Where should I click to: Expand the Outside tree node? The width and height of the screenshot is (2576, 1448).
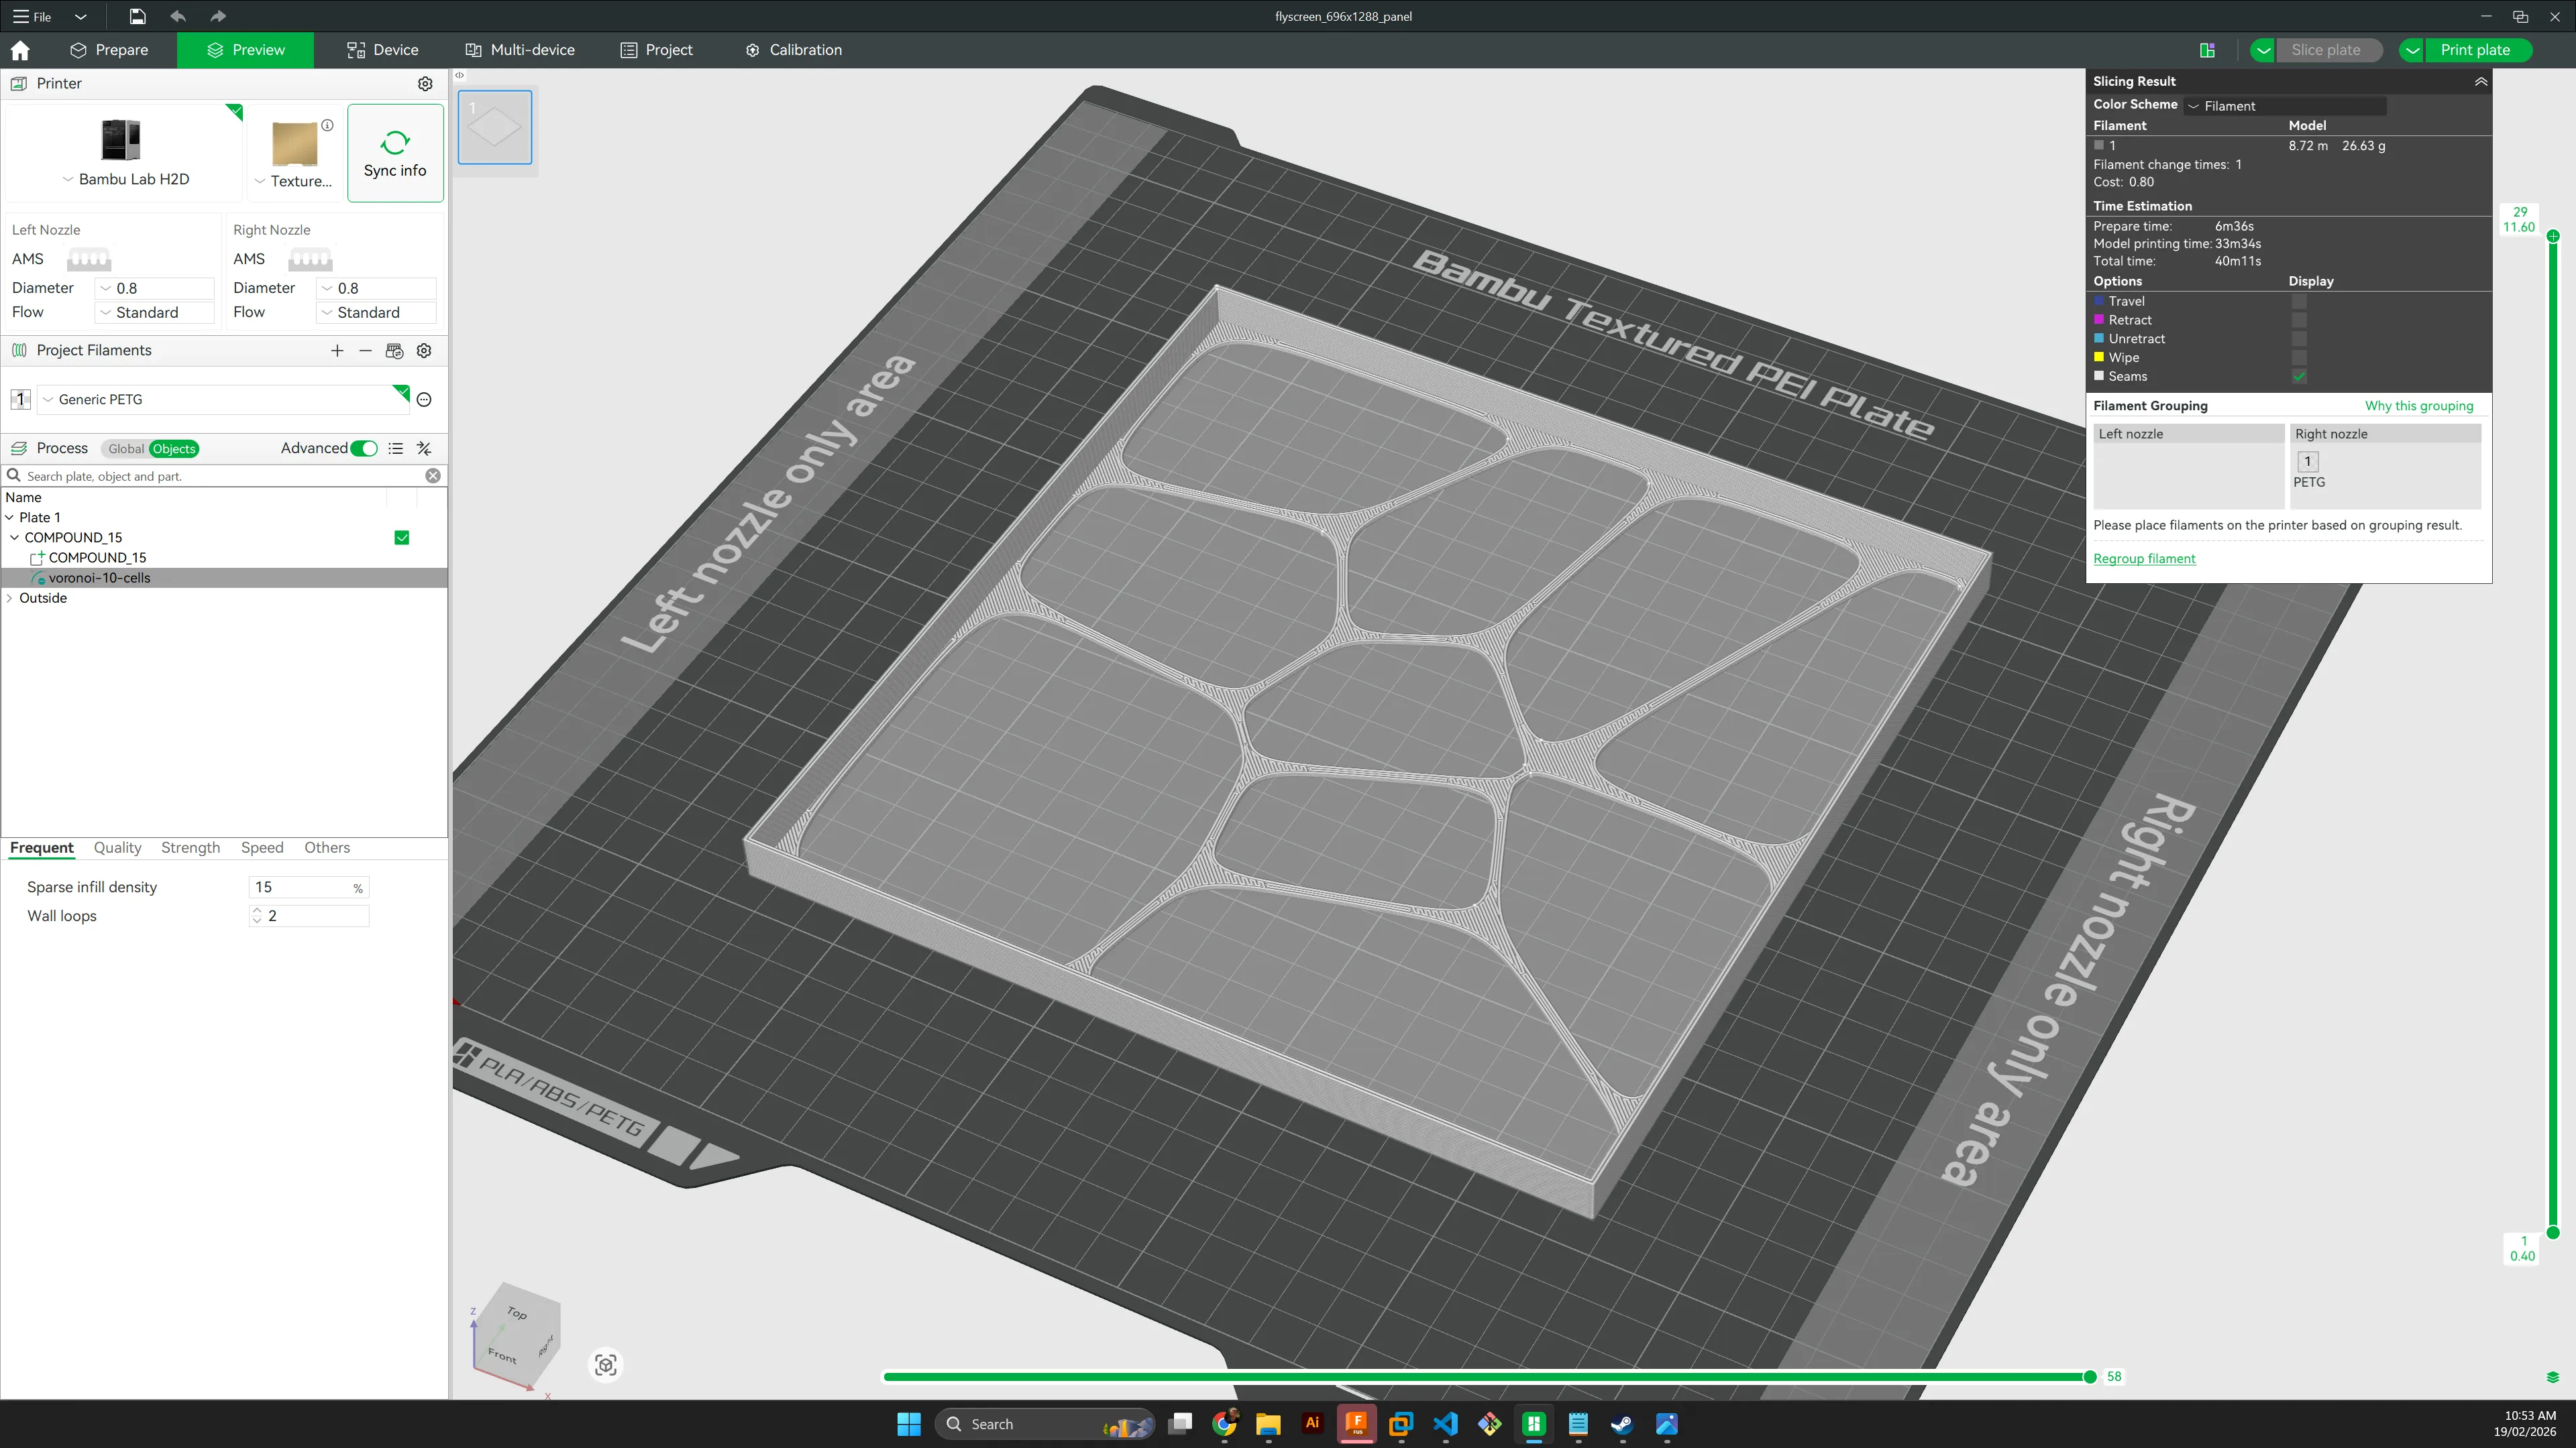[x=10, y=599]
